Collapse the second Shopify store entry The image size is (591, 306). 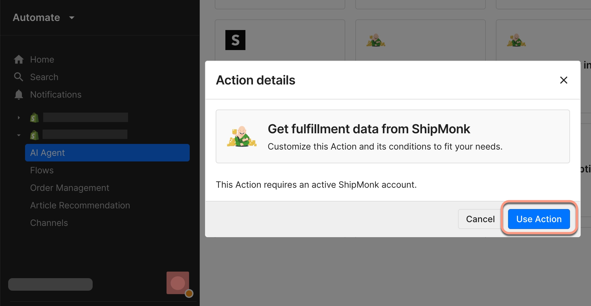point(18,135)
